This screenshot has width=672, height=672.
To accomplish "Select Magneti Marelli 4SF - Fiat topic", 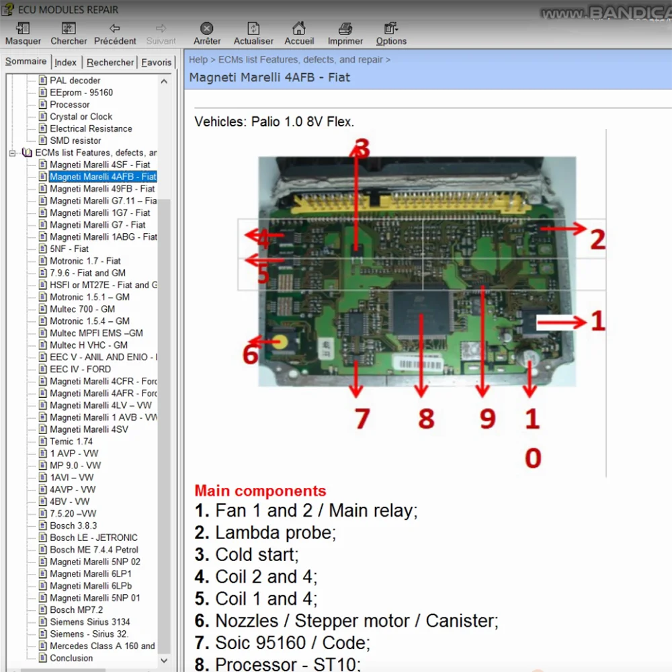I will coord(98,165).
